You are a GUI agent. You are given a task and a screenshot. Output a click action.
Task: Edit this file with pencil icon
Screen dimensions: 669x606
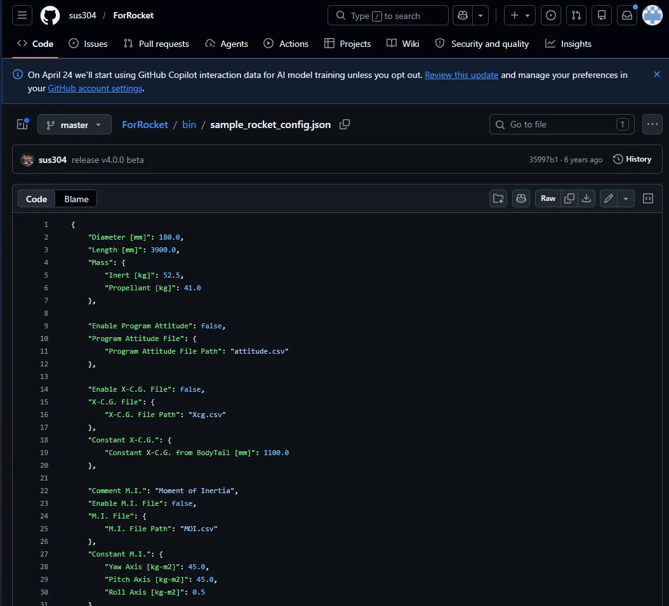coord(609,198)
